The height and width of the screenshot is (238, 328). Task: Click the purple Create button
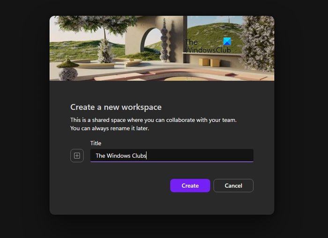click(x=190, y=186)
